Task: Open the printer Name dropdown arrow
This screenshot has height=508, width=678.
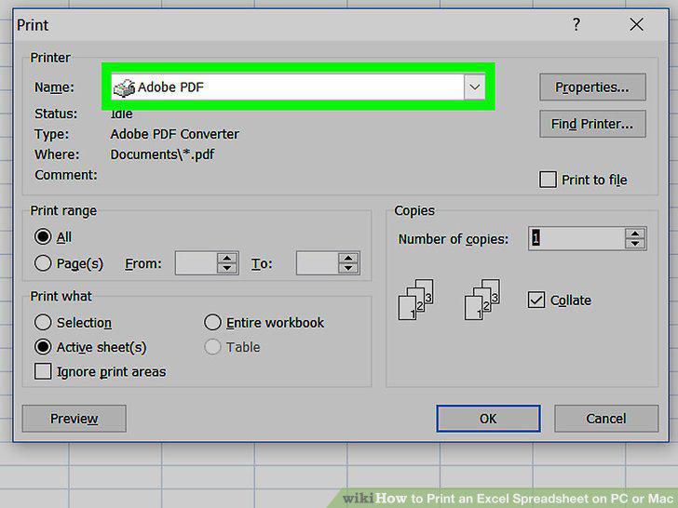Action: 474,87
